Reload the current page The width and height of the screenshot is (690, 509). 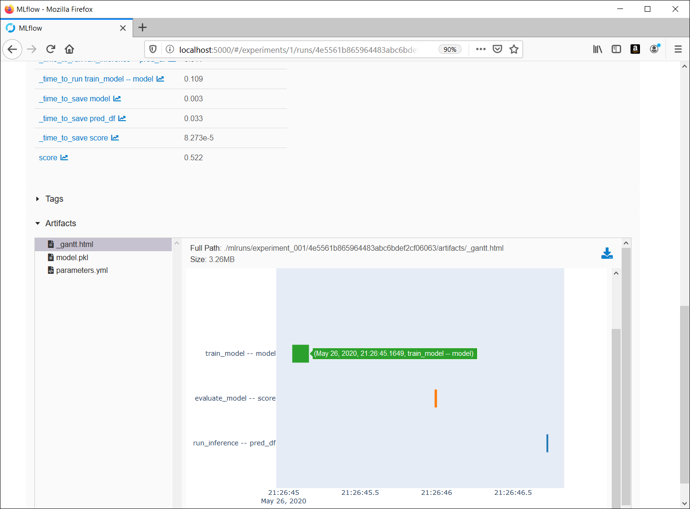coord(50,49)
